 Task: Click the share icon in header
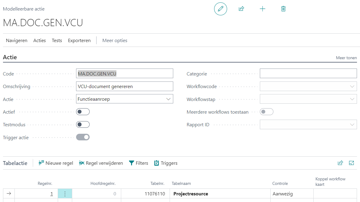pos(241,9)
